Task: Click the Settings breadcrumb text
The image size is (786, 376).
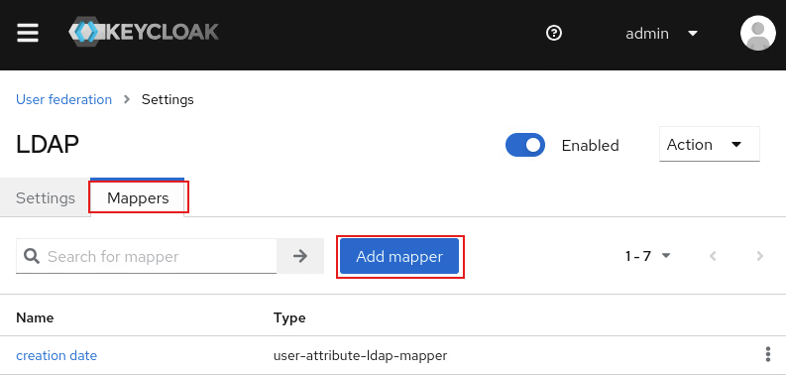Action: point(168,99)
